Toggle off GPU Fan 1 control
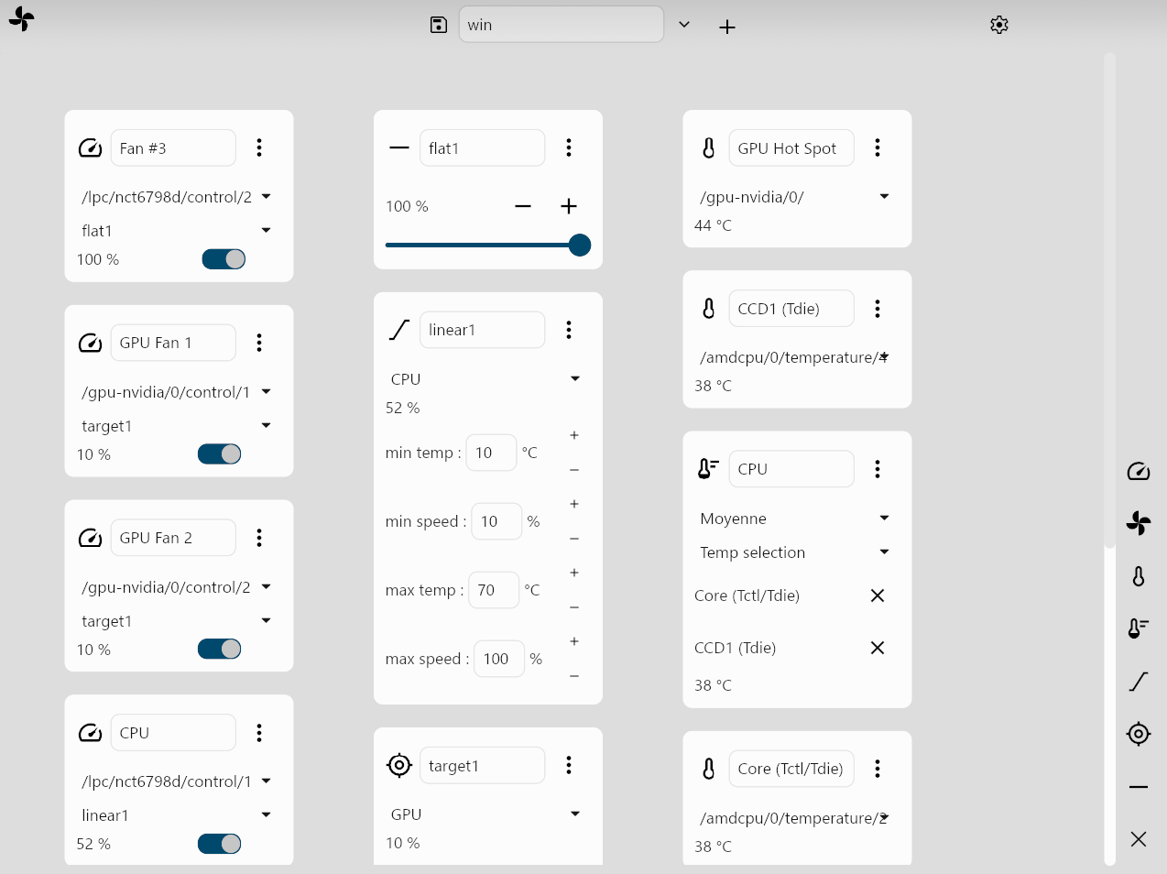This screenshot has height=874, width=1167. click(220, 454)
